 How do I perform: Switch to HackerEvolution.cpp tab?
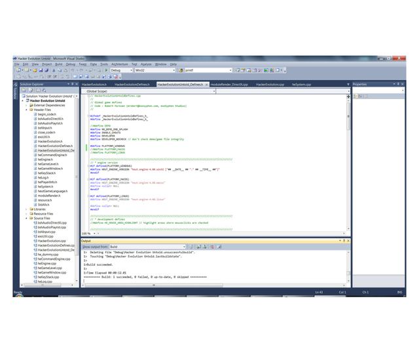(270, 85)
